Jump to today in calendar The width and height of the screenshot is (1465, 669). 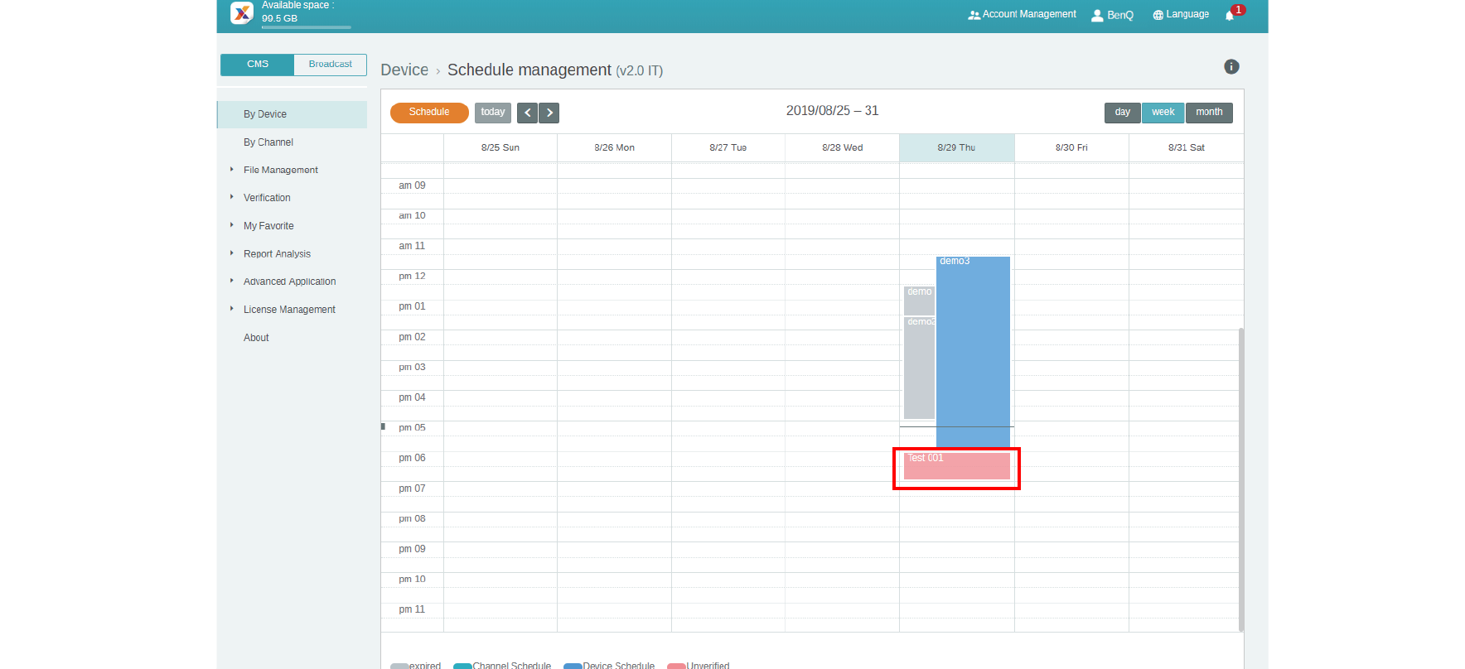coord(492,113)
